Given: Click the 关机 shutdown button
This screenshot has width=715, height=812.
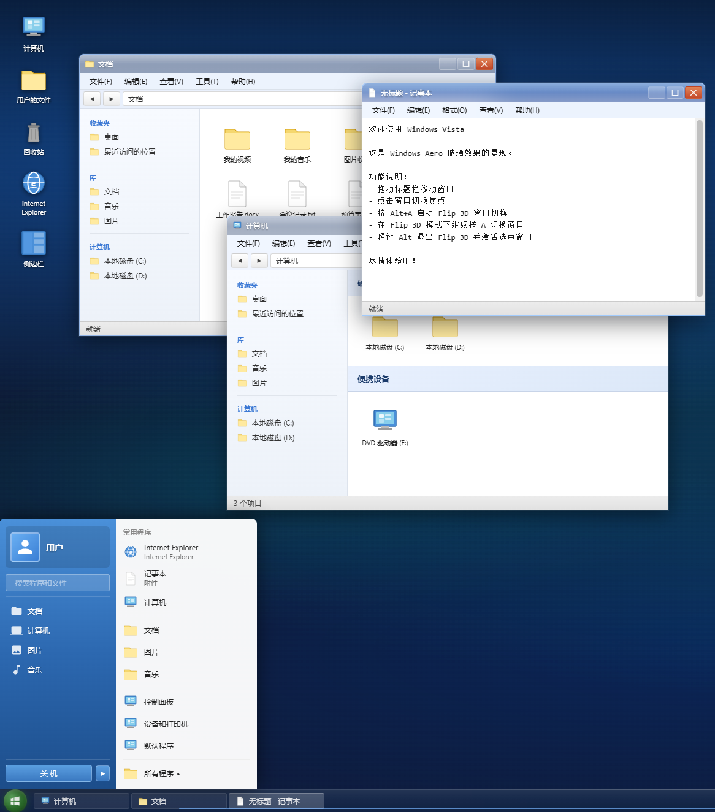Looking at the screenshot, I should pos(48,773).
